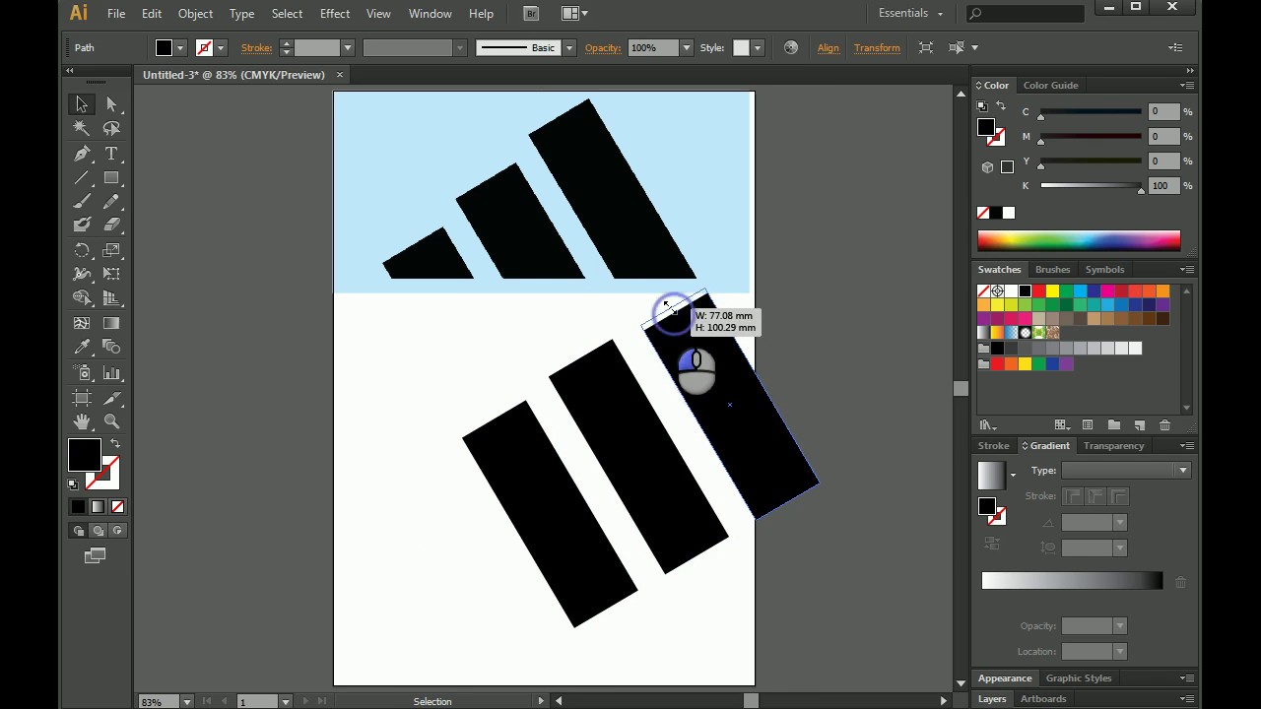Open the Basic brush definition dropdown
The height and width of the screenshot is (709, 1261).
(x=568, y=47)
